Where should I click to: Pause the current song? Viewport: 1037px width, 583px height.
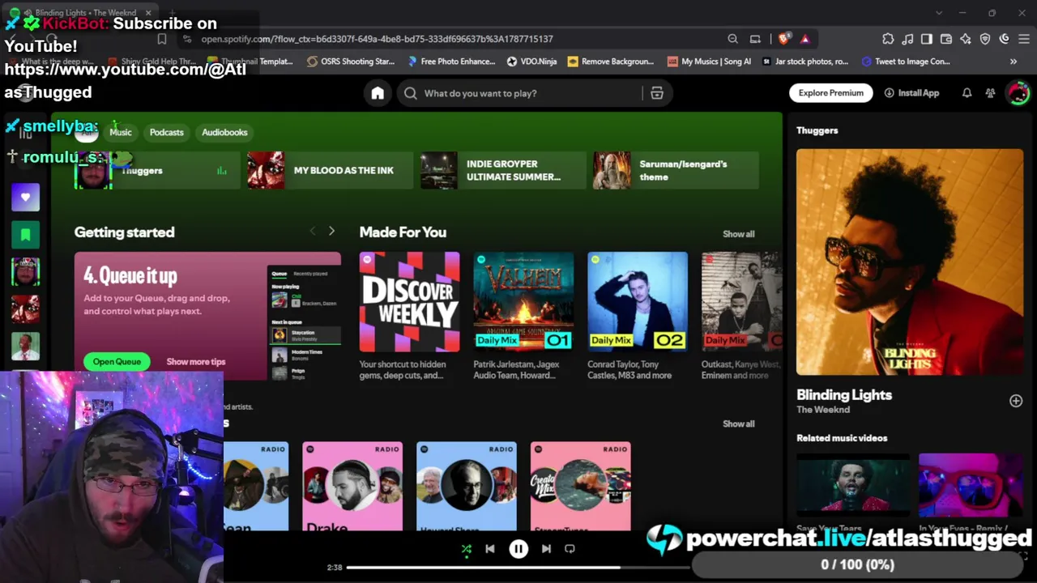click(518, 549)
